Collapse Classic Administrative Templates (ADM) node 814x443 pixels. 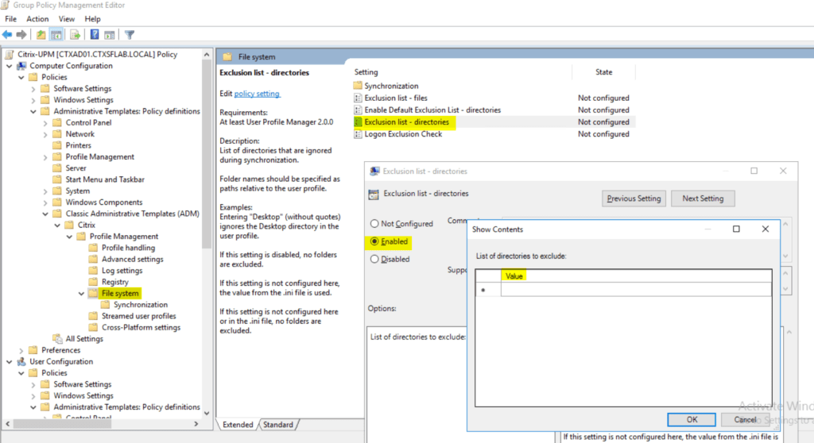45,214
